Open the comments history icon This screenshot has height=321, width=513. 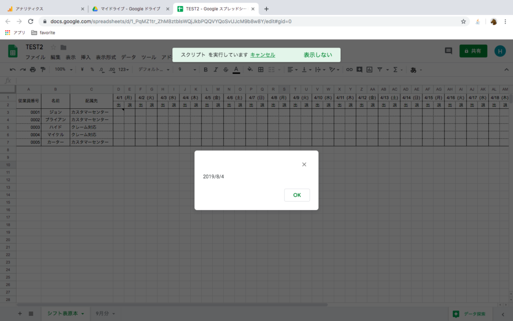click(448, 51)
